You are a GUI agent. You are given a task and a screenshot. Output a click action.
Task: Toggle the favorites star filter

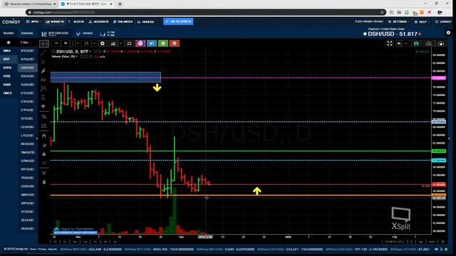tap(9, 43)
